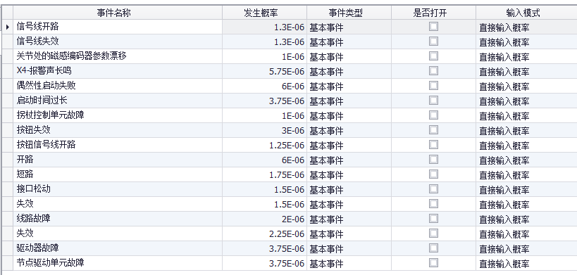Toggle checkbox for 失效 row with 2.25E-06

click(x=433, y=233)
